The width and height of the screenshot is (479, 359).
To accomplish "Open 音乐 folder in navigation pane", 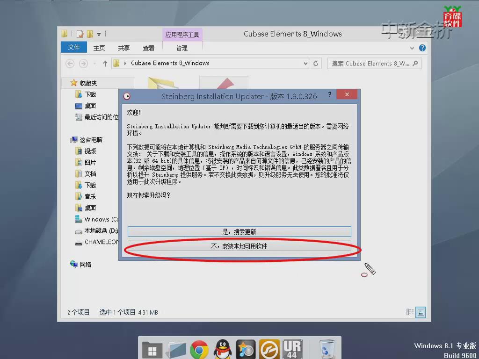I will click(86, 196).
